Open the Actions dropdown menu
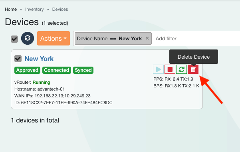240x152 pixels. click(x=54, y=38)
